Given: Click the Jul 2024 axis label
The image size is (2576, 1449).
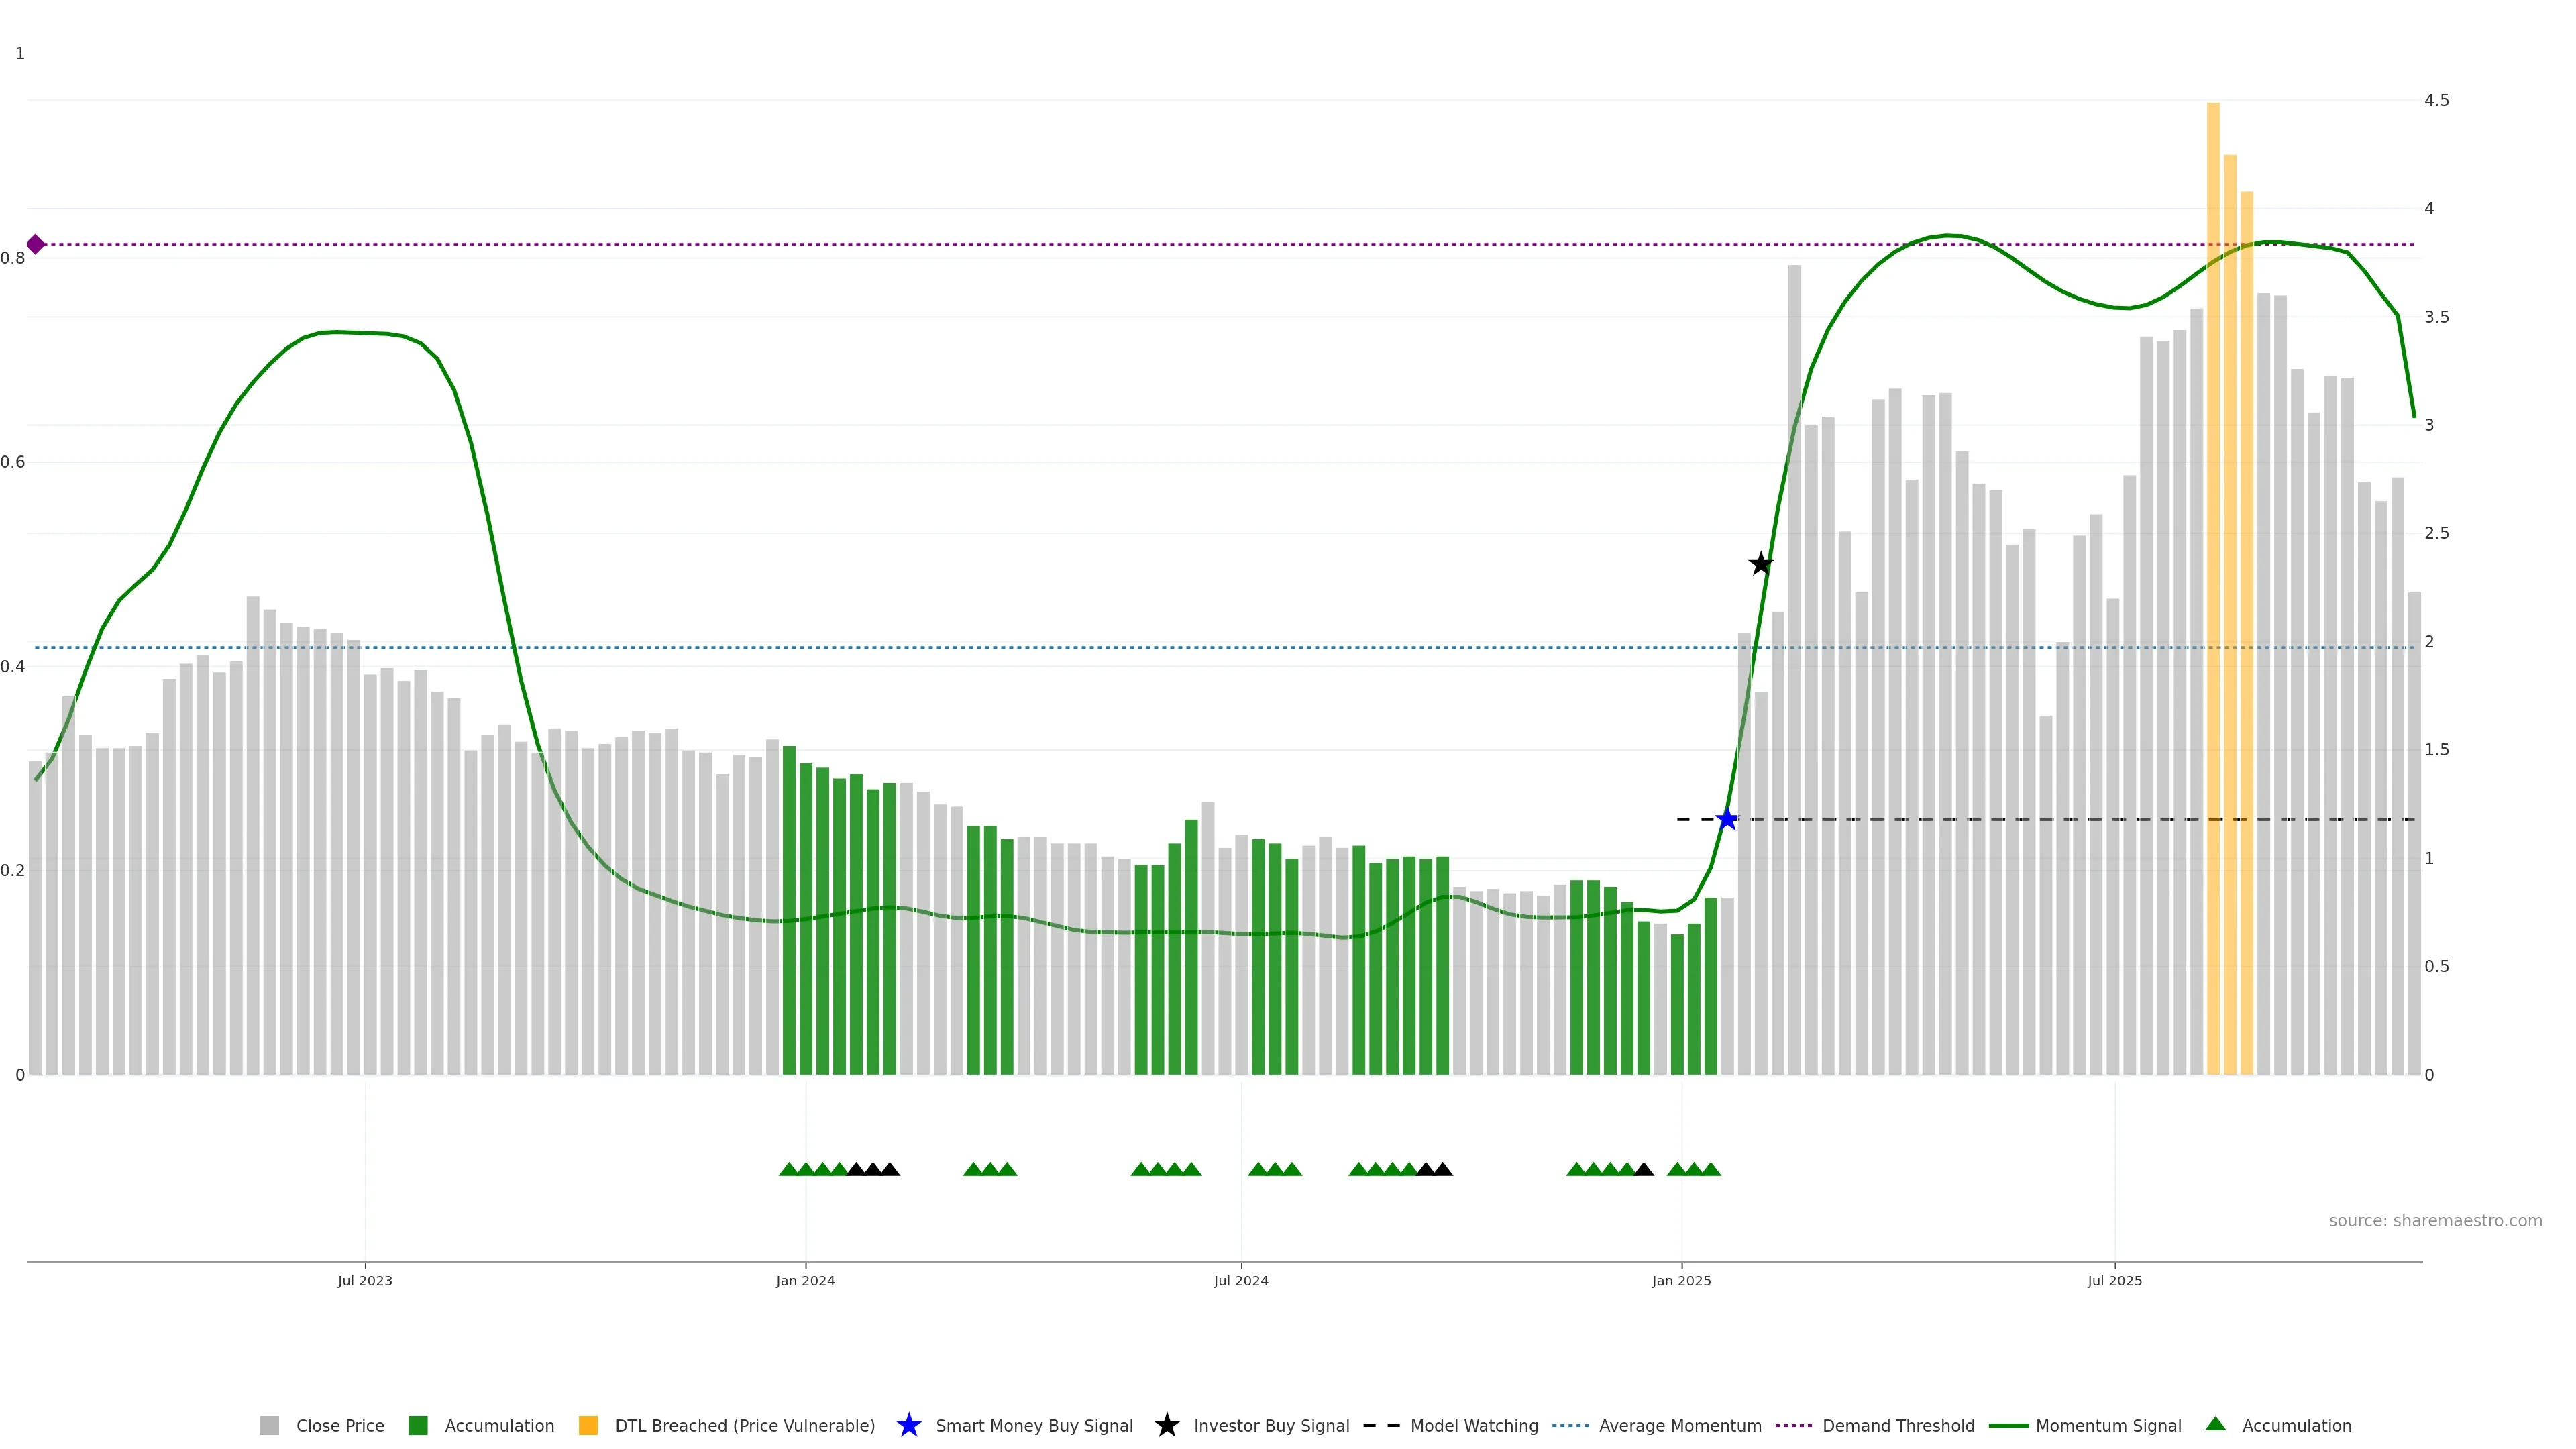Looking at the screenshot, I should 1240,1280.
